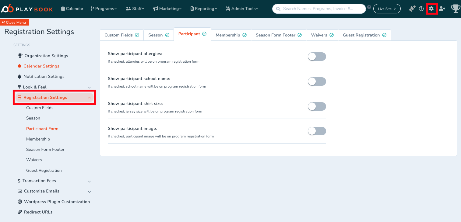The height and width of the screenshot is (222, 461).
Task: Expand the Transaction Fees chevron
Action: click(x=90, y=181)
